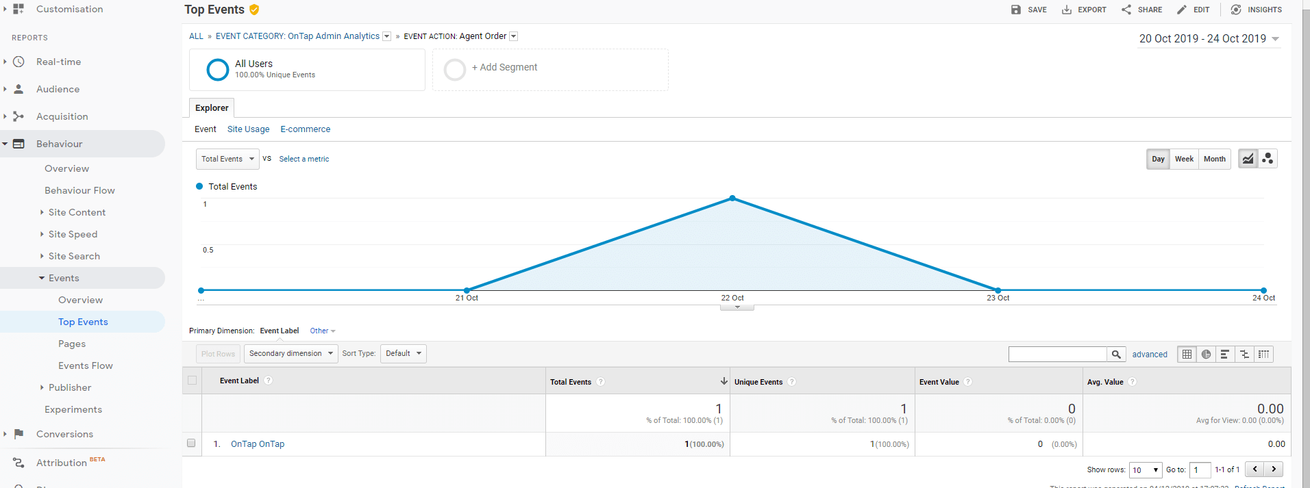Click the verified shield badge next to Top Events

click(254, 10)
